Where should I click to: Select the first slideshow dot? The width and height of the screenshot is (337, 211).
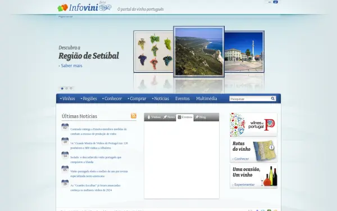[62, 88]
